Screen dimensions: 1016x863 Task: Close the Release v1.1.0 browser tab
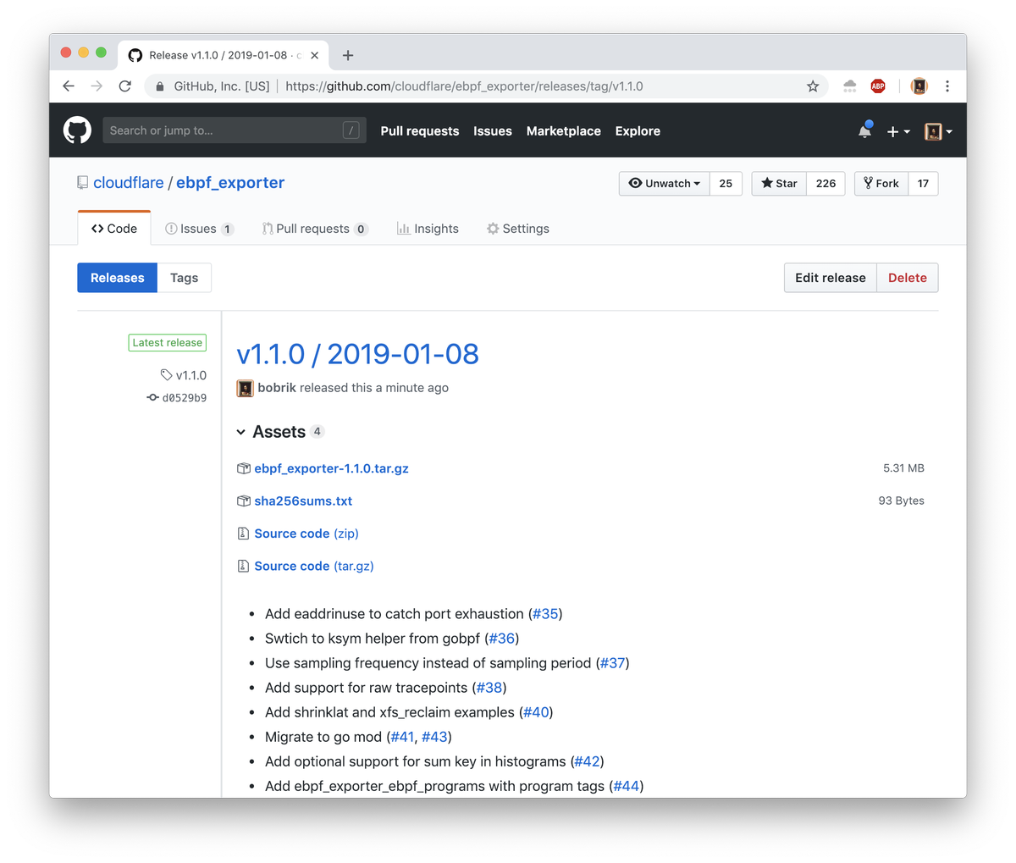pos(315,55)
